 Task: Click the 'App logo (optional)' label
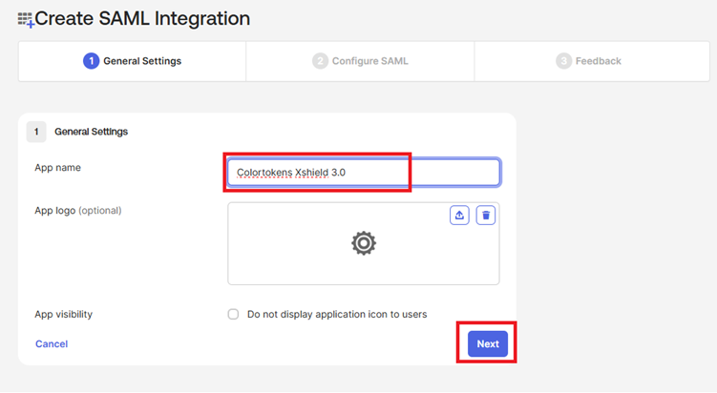(x=78, y=211)
